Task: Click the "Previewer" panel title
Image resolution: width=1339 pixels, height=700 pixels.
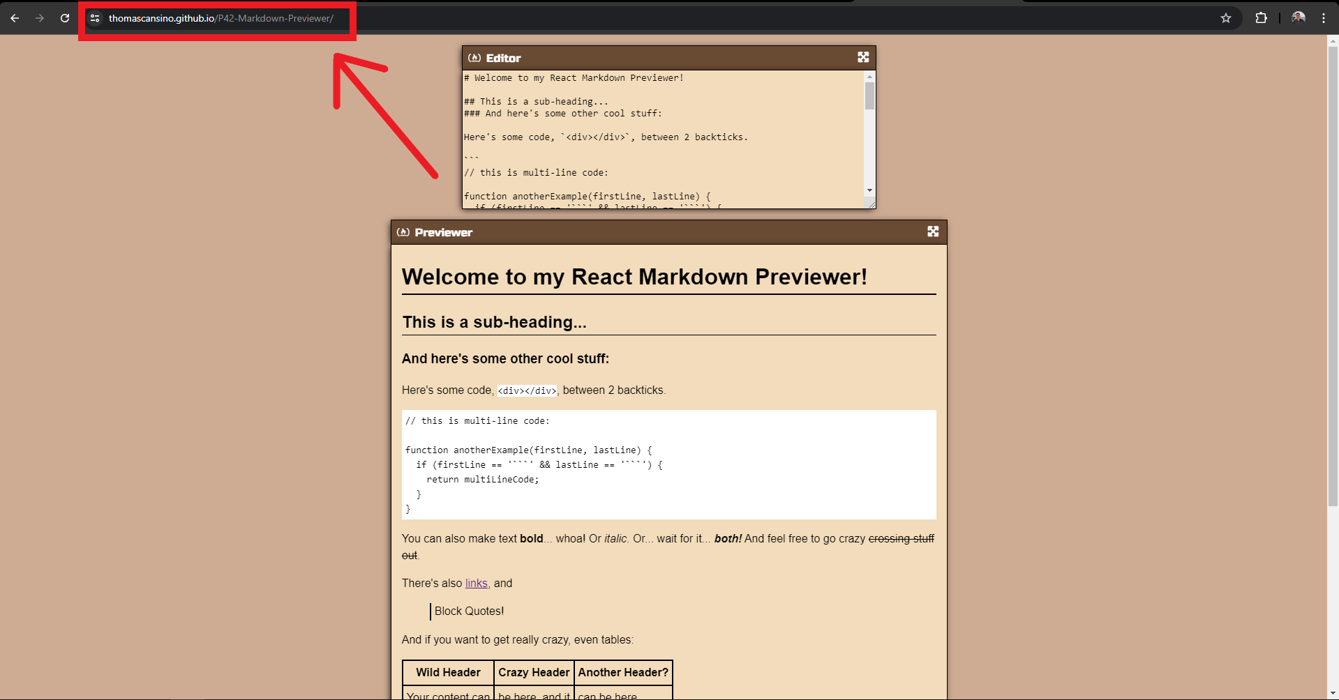Action: click(x=444, y=232)
